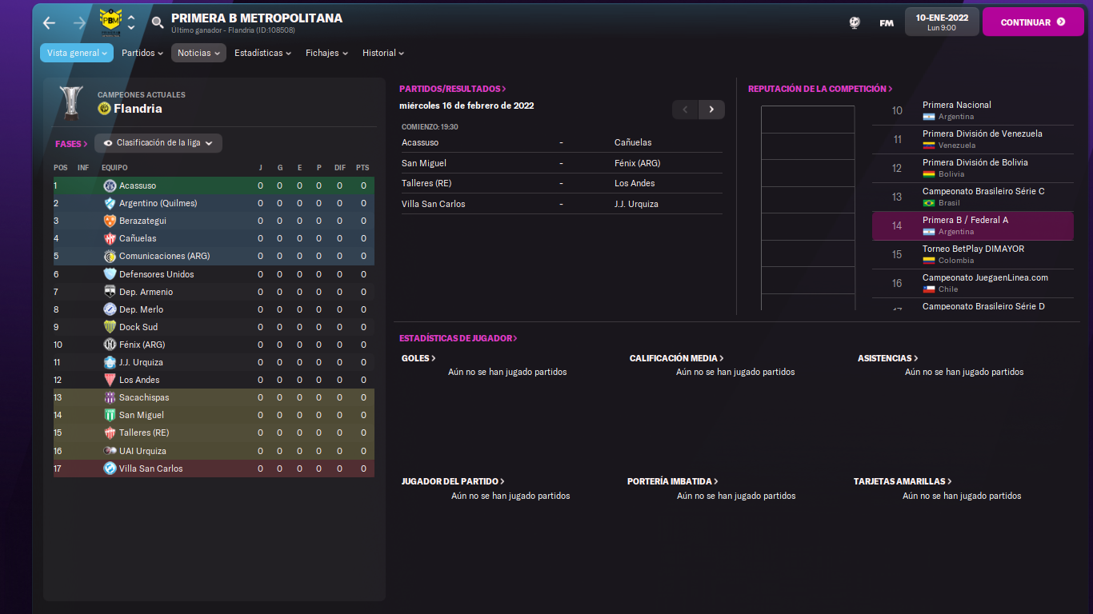Show previous match day results
The image size is (1093, 614).
(685, 110)
